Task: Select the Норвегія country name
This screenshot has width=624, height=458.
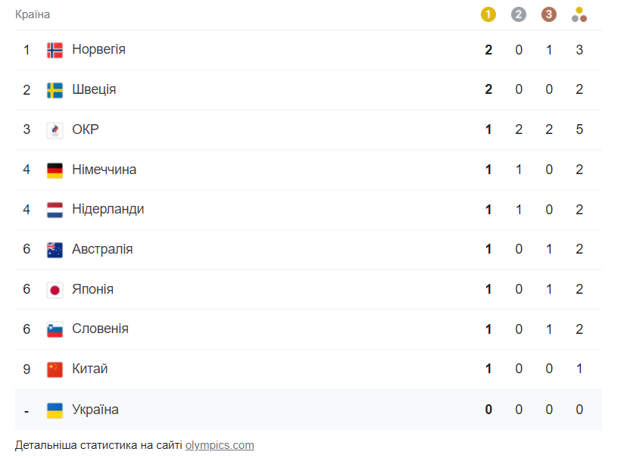Action: pos(98,49)
